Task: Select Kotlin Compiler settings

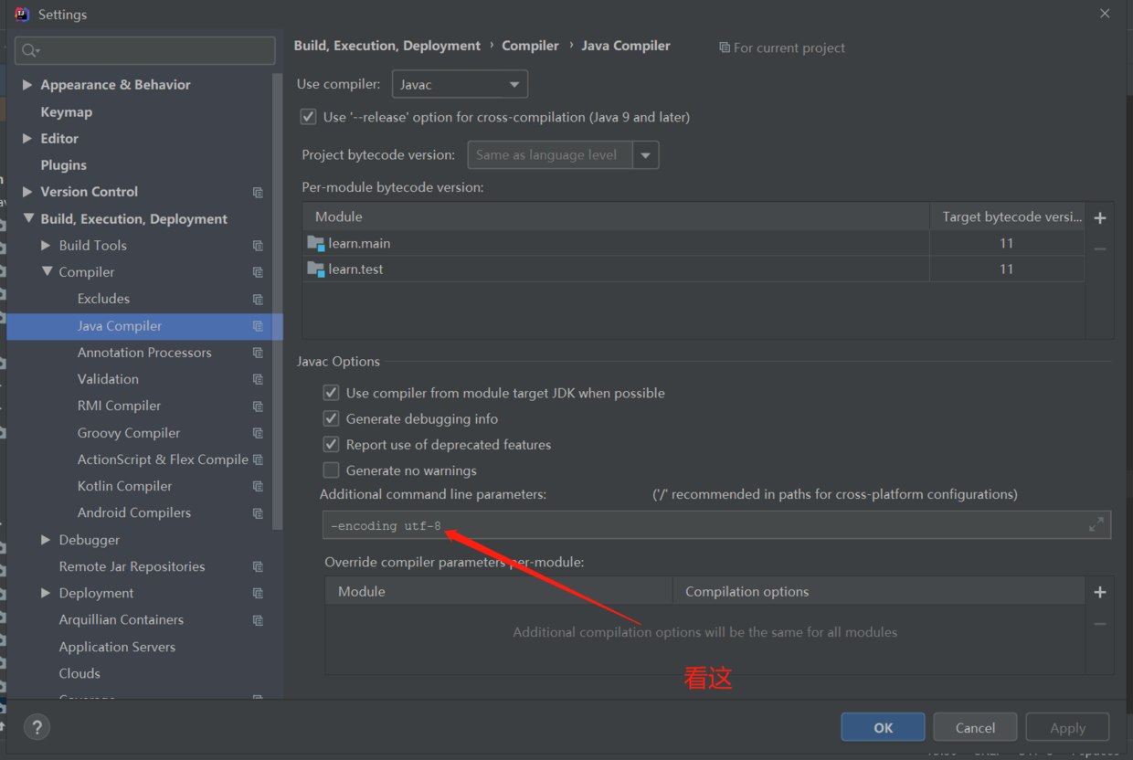Action: click(x=124, y=486)
